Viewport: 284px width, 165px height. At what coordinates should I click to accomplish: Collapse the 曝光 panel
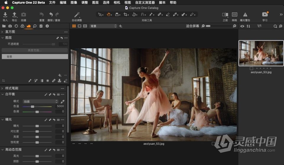[3, 119]
